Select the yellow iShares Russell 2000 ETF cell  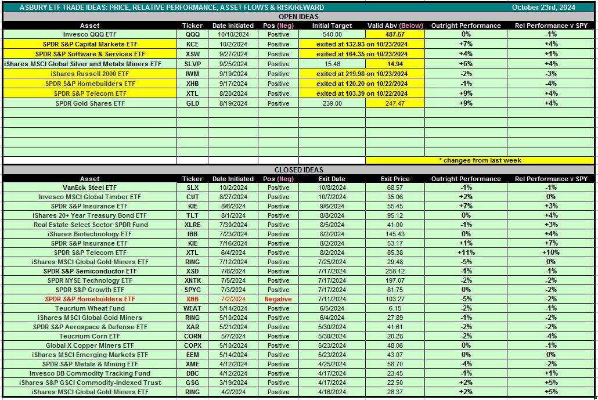[90, 74]
